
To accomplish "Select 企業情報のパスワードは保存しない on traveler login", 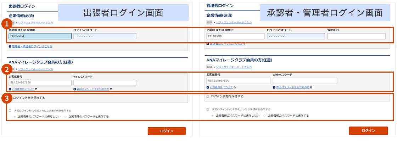I will point(15,116).
